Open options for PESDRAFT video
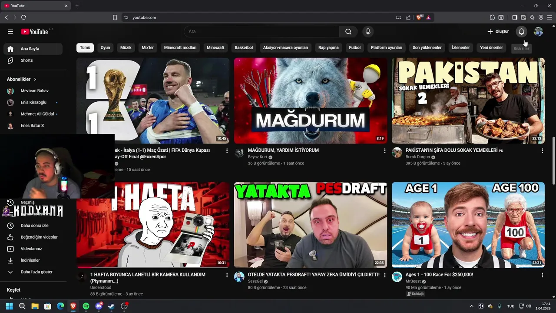This screenshot has width=556, height=313. [x=384, y=275]
